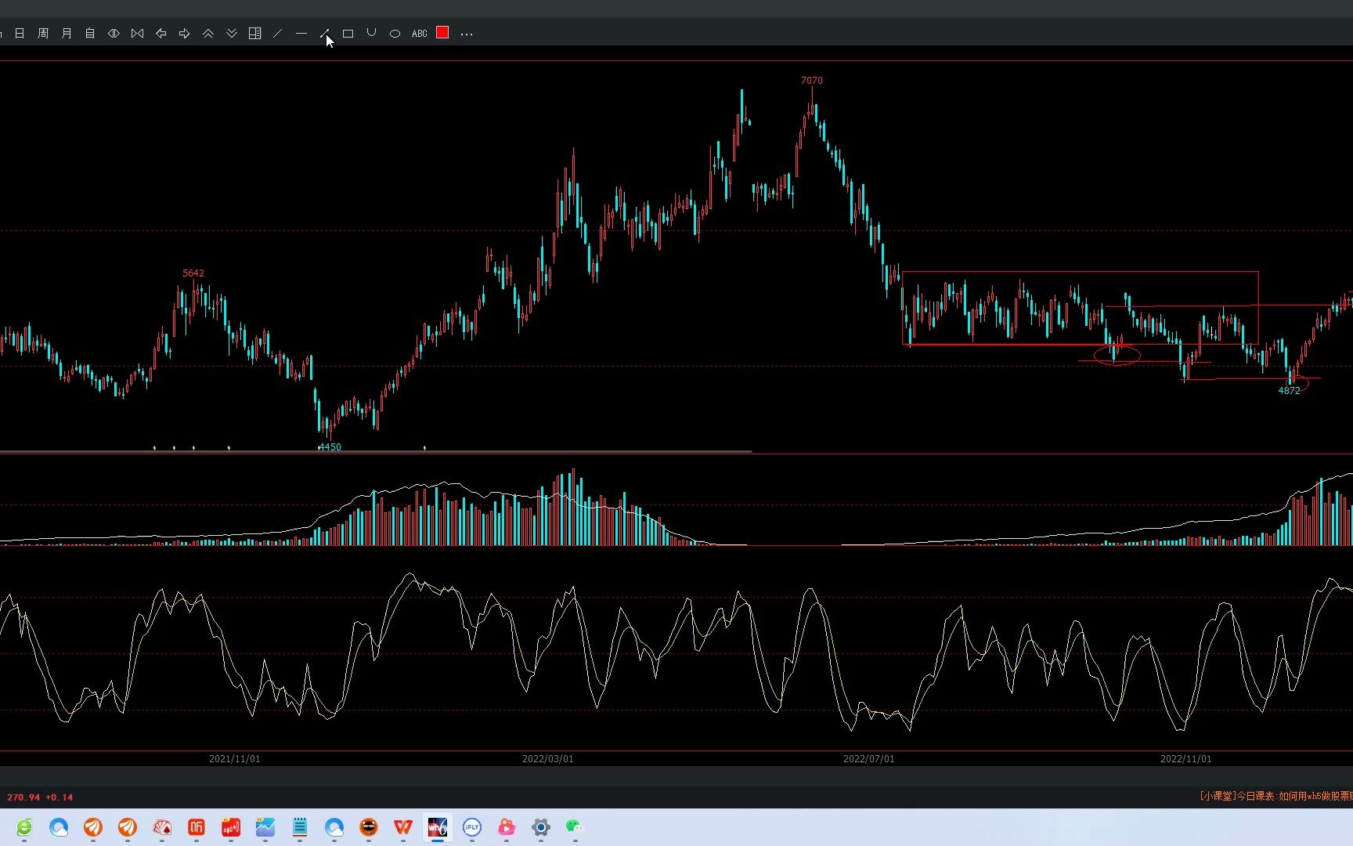Open the WeChat taskbar icon

click(575, 827)
